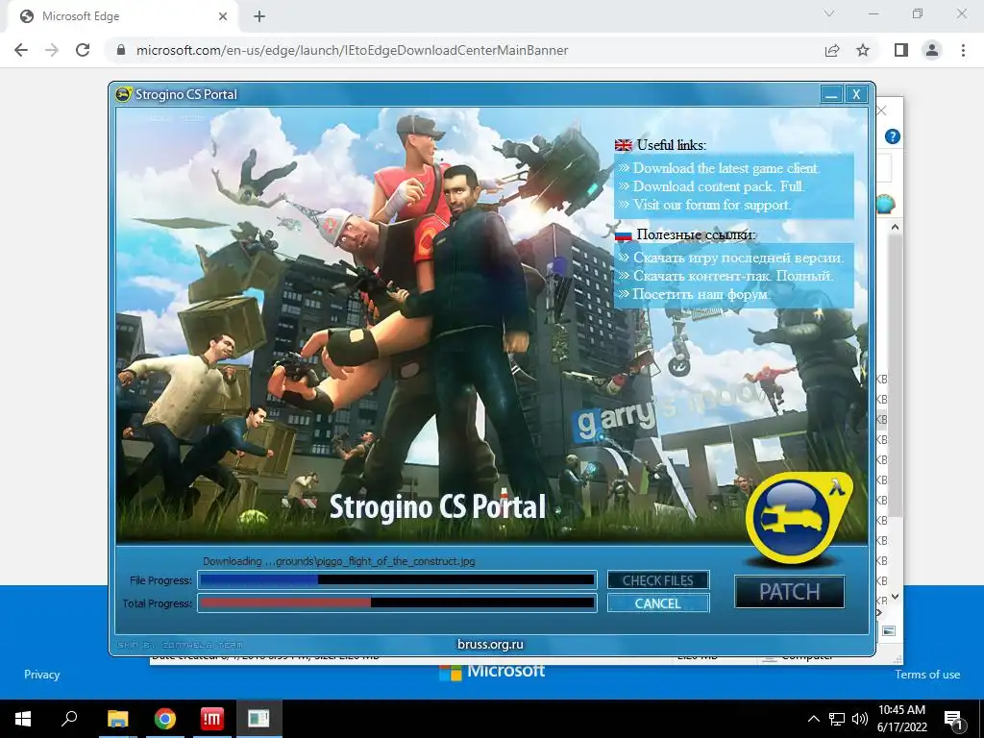Go back in the browser
Screen dimensions: 984x738
21,50
